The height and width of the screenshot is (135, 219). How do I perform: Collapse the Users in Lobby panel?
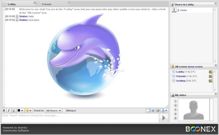[215, 3]
